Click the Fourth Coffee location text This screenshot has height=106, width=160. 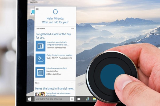tap(52, 71)
